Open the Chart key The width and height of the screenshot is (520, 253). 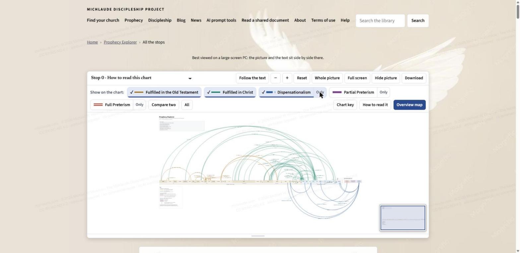(345, 105)
